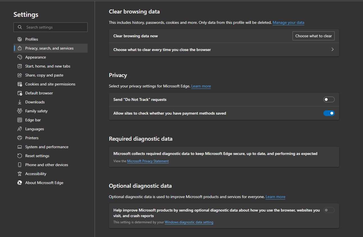The height and width of the screenshot is (237, 363).
Task: Click the Appearance palette icon
Action: [20, 57]
